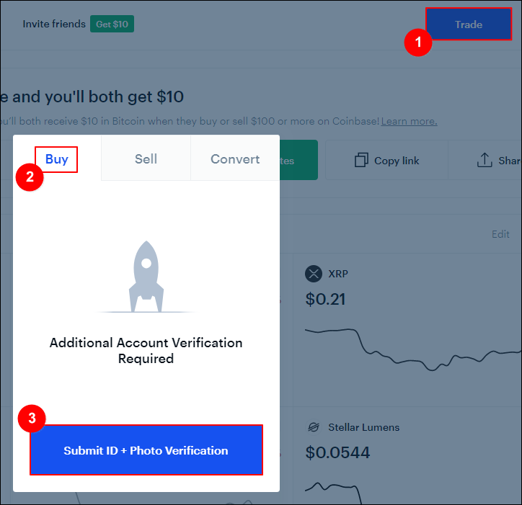522x505 pixels.
Task: Click the XRP coin icon
Action: (314, 274)
